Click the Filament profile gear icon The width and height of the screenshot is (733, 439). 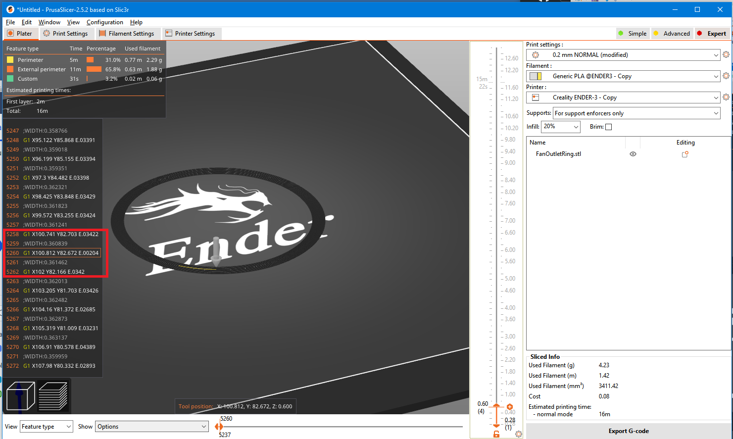tap(726, 76)
